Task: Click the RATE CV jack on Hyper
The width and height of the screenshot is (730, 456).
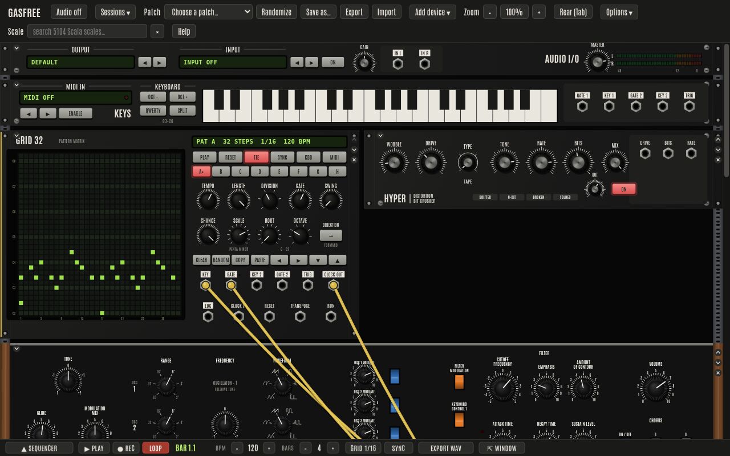Action: tap(691, 153)
